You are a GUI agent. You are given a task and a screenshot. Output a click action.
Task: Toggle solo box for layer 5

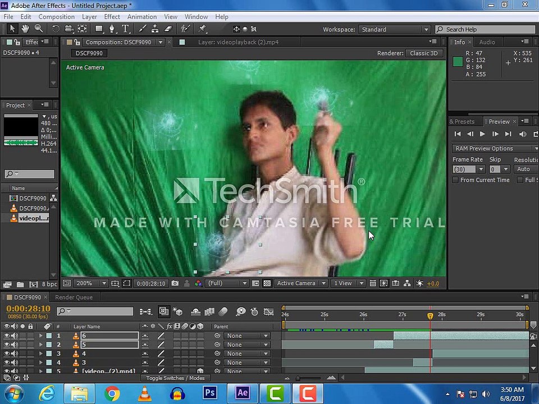(x=22, y=345)
